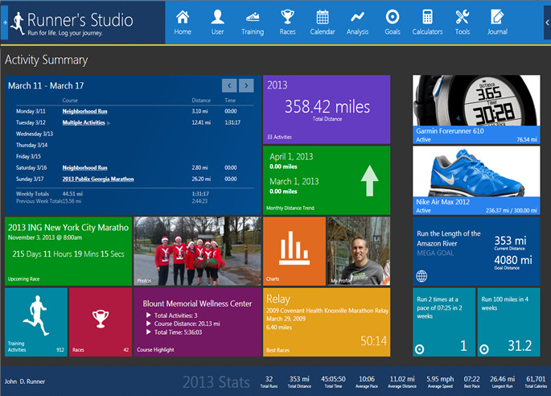Open the User section
The width and height of the screenshot is (551, 396).
[217, 23]
